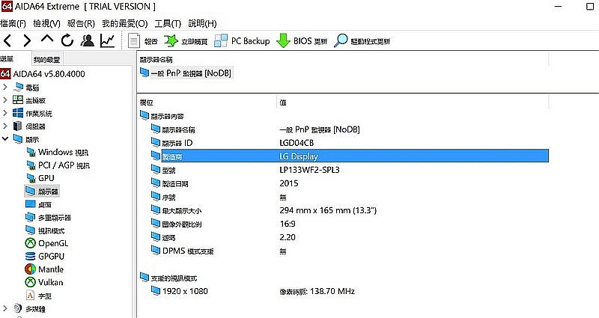The width and height of the screenshot is (599, 318).
Task: Click the 報告 report toolbar button
Action: click(142, 41)
